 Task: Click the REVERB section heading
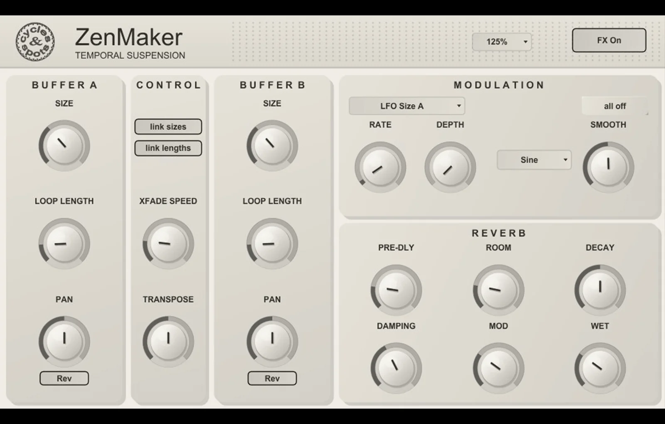pos(499,233)
